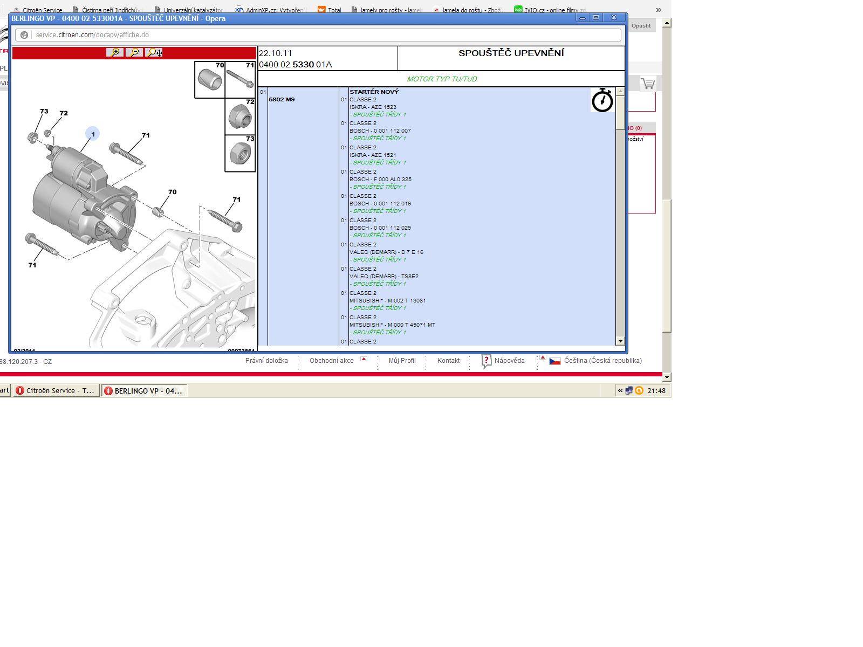This screenshot has height=647, width=863.
Task: Click part thumbnail 73 flange nut
Action: (x=240, y=153)
